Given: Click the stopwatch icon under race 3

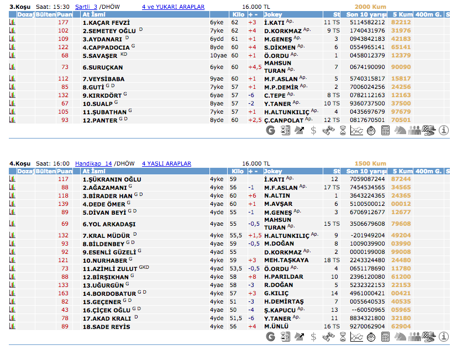Looking at the screenshot, I should coord(371,131).
